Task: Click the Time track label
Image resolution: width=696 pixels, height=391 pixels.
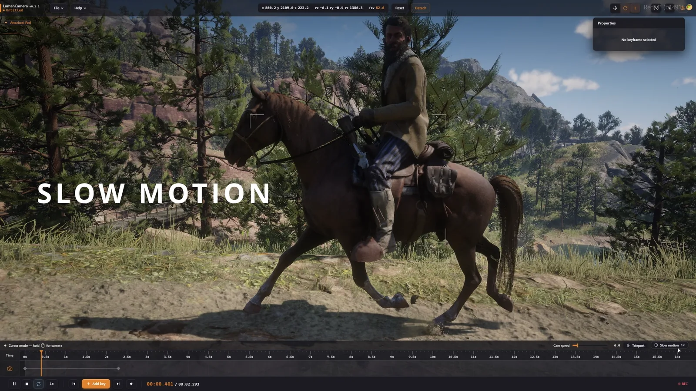Action: click(x=10, y=355)
